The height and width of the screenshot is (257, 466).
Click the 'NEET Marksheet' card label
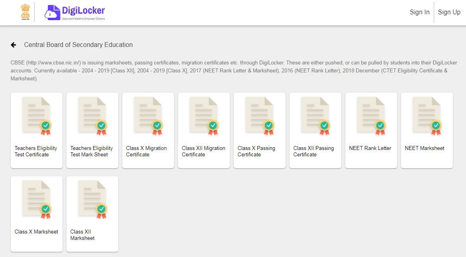pyautogui.click(x=425, y=148)
